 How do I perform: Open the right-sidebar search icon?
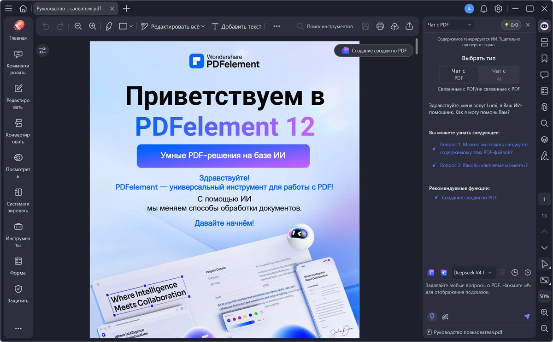[x=544, y=123]
